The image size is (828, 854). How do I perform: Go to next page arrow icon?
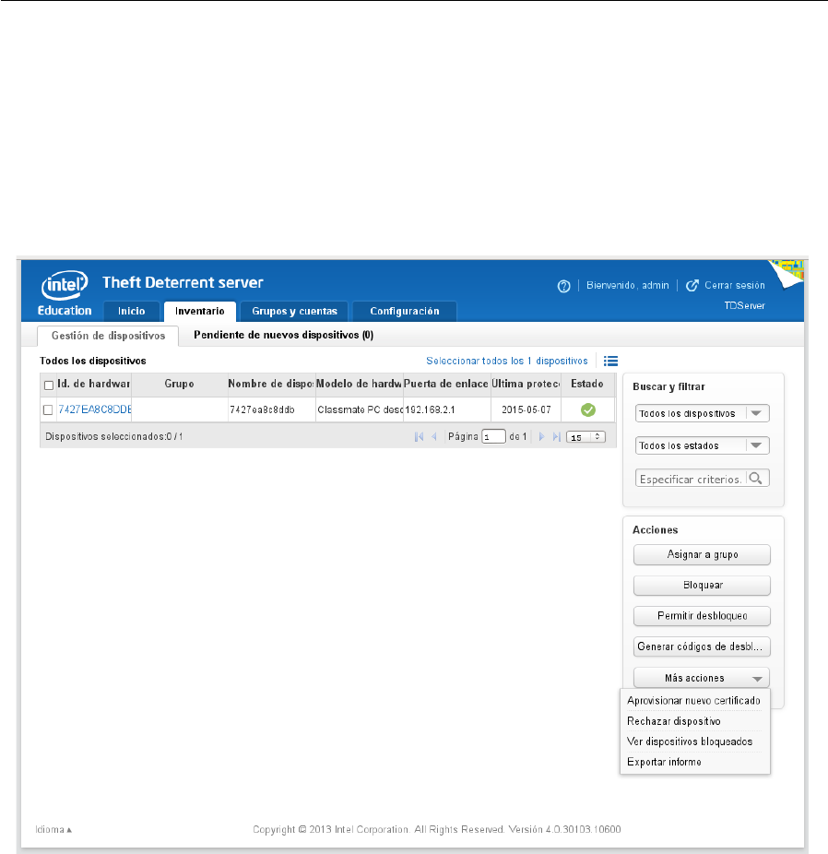click(541, 437)
